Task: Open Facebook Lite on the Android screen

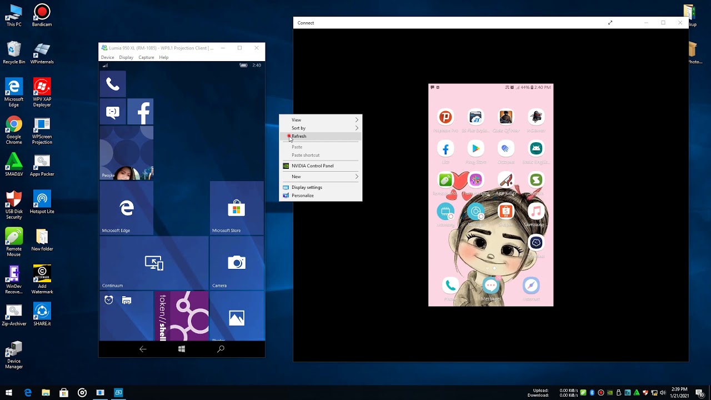Action: 445,149
